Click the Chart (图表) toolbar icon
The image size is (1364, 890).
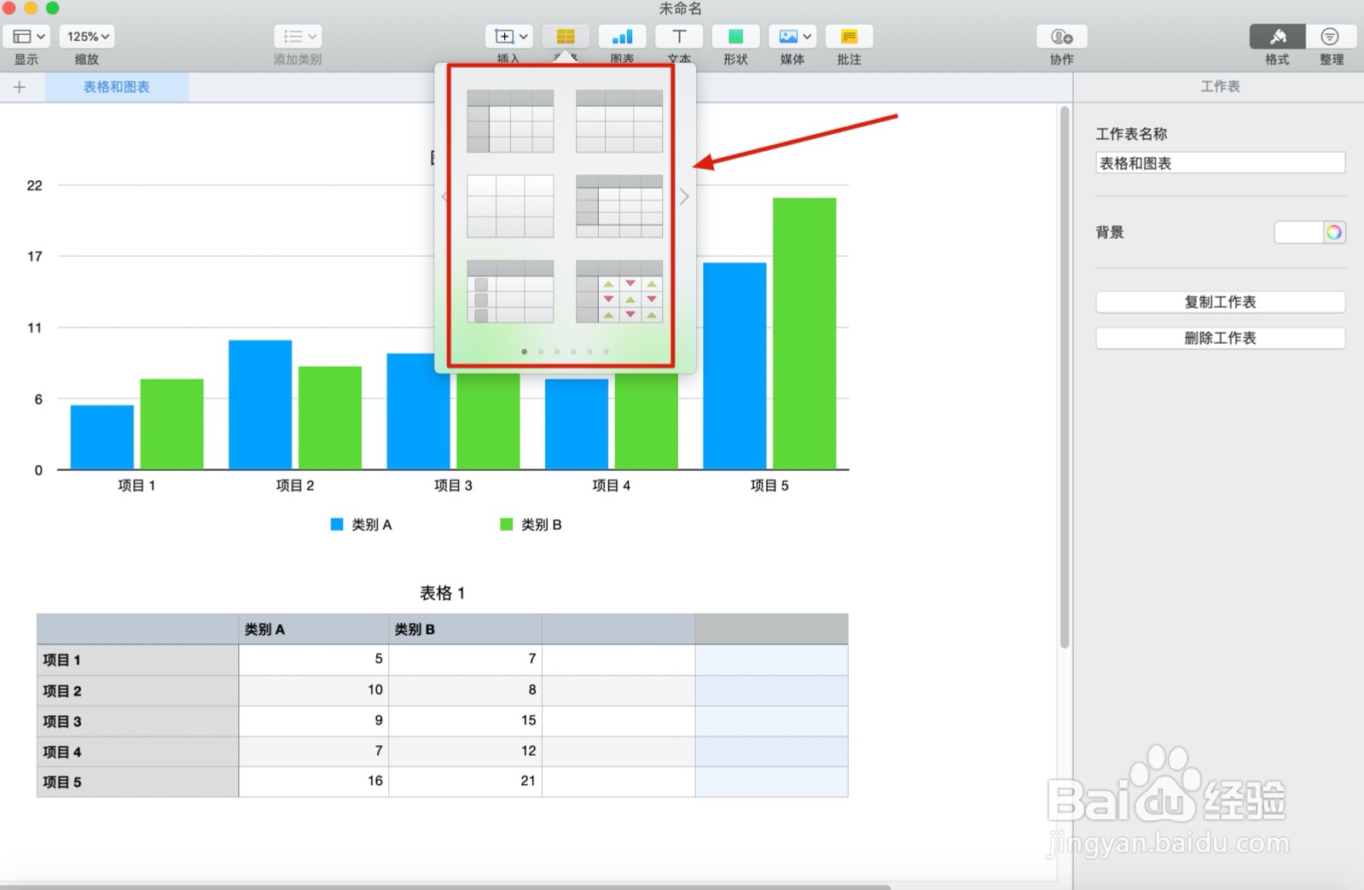(x=622, y=37)
